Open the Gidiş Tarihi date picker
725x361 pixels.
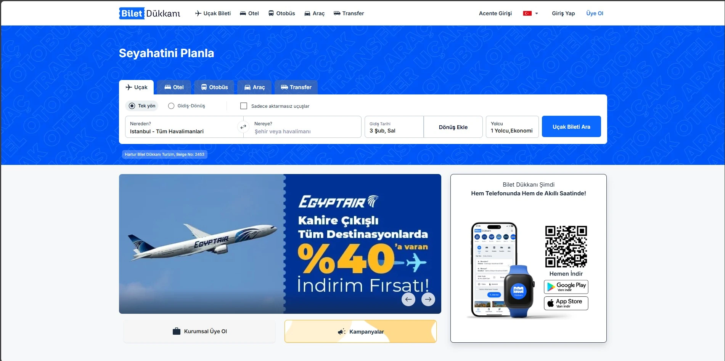394,127
